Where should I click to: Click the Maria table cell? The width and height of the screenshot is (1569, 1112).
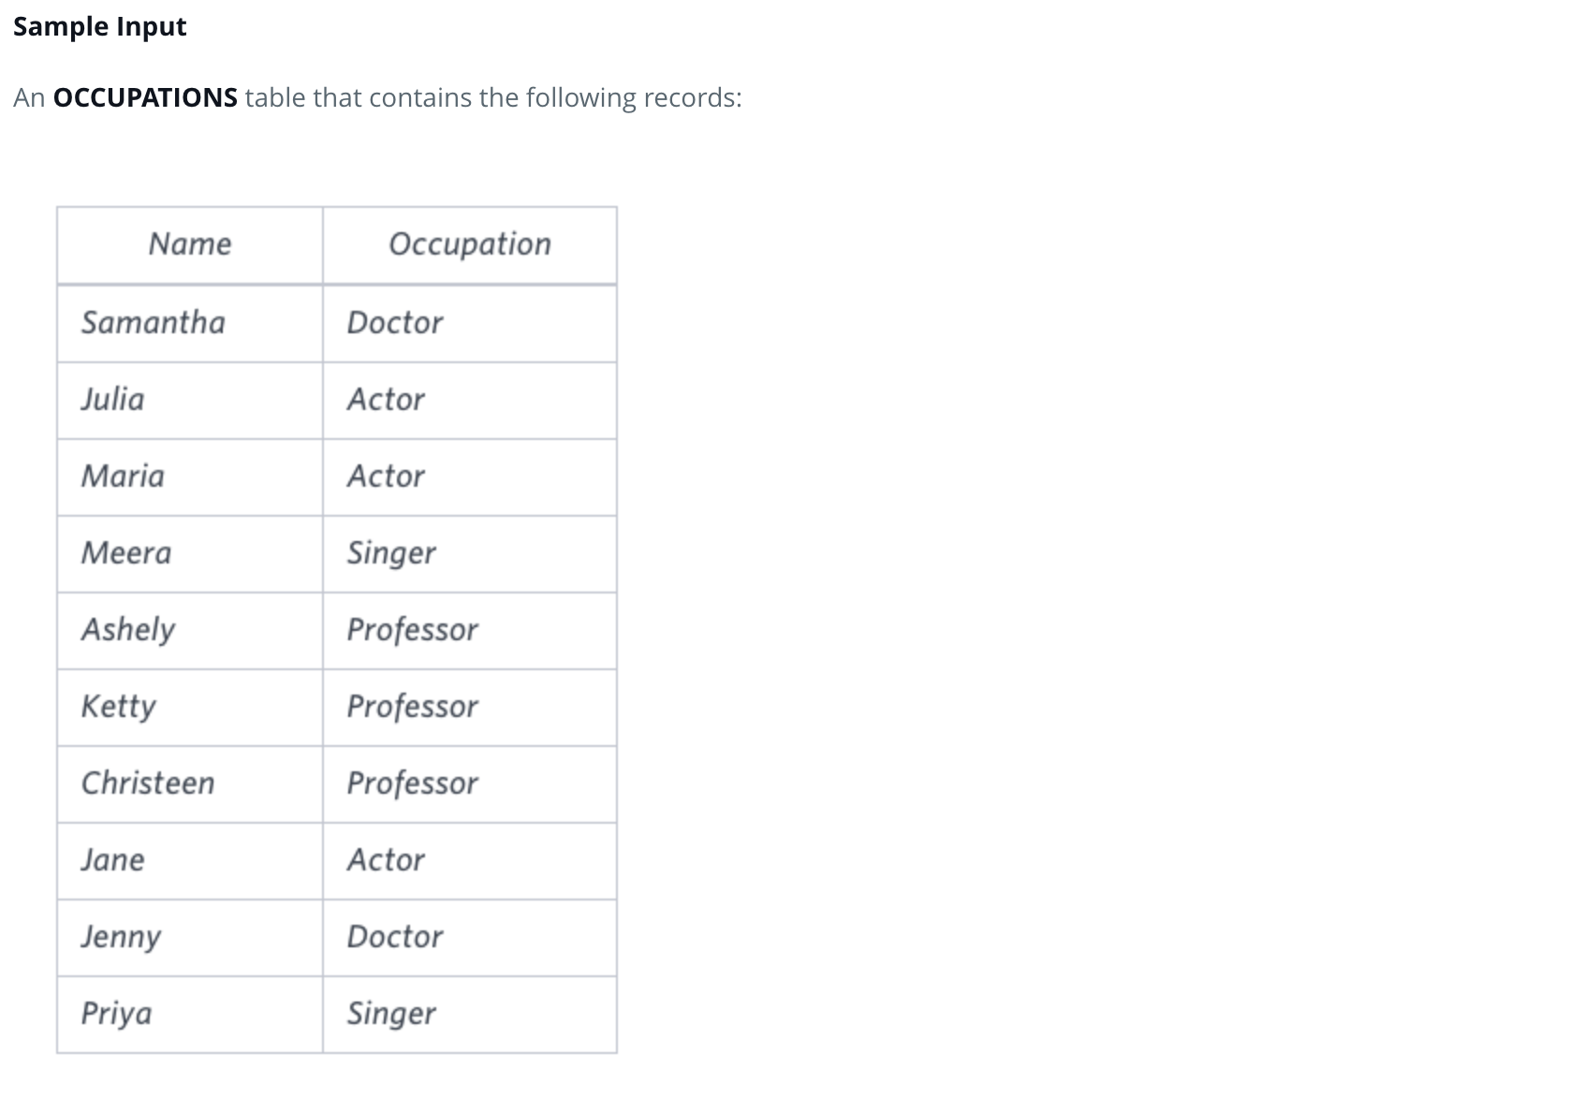(x=190, y=477)
